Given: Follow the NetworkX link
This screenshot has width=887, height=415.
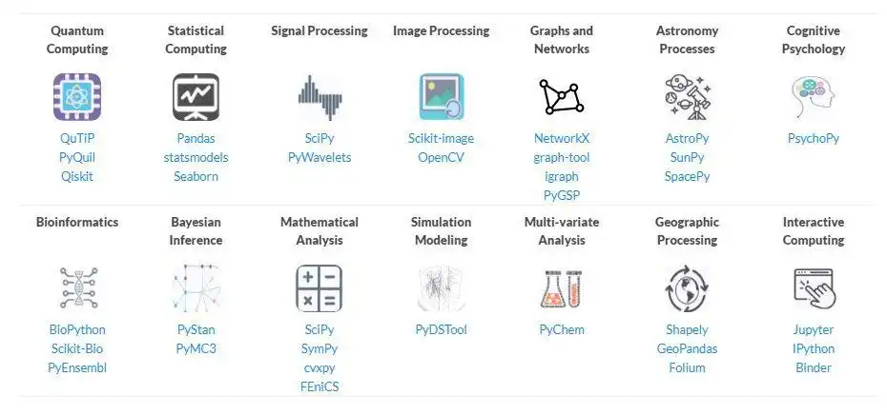Looking at the screenshot, I should pyautogui.click(x=562, y=138).
